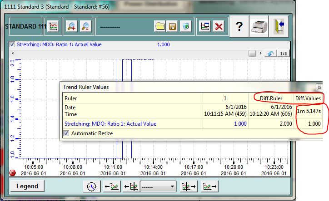The height and width of the screenshot is (201, 329).
Task: Click Stretching MDO Ratio 1 row in ruler table
Action: point(110,124)
